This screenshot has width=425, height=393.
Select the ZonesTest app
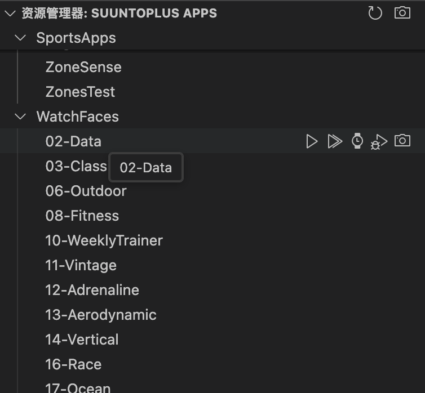click(80, 92)
